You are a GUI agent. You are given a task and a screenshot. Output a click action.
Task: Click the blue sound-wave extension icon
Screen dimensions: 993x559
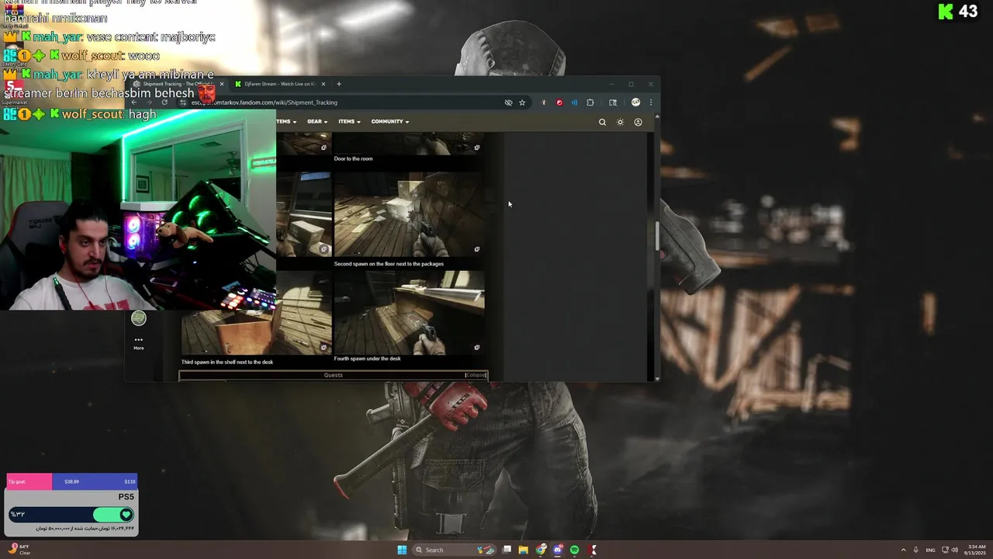574,102
